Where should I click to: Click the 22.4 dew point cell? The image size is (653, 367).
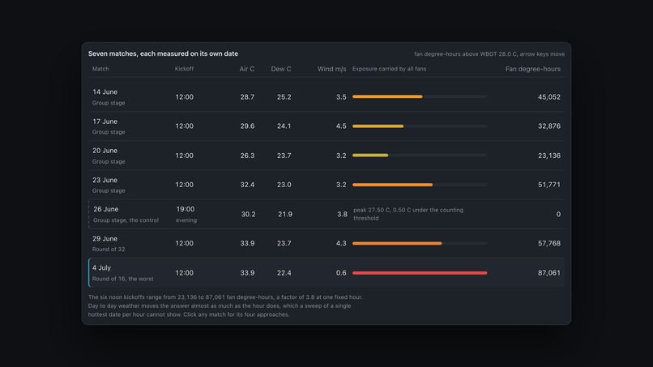click(x=284, y=272)
